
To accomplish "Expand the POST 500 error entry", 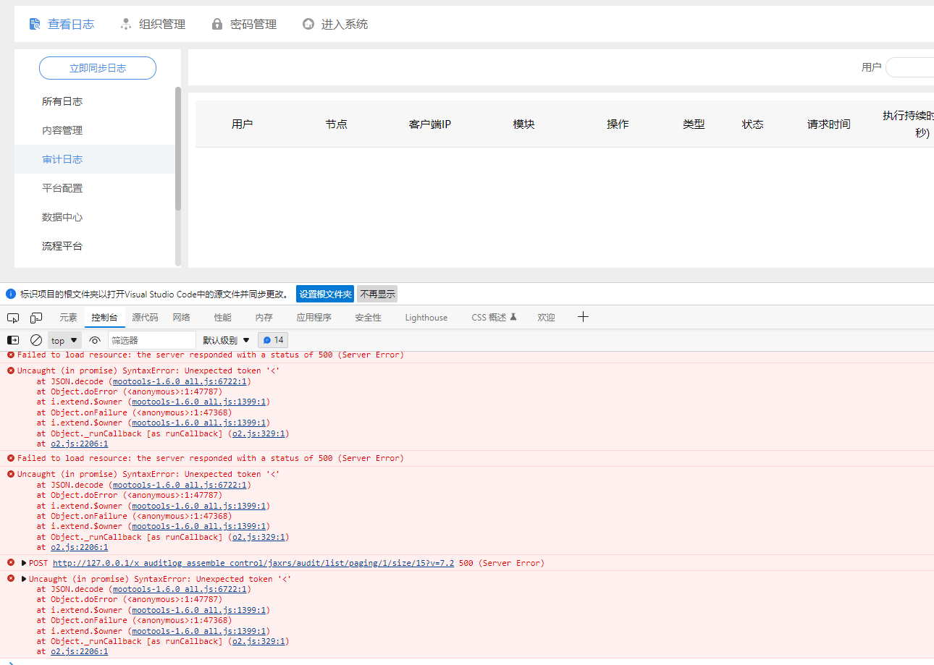I will click(22, 562).
